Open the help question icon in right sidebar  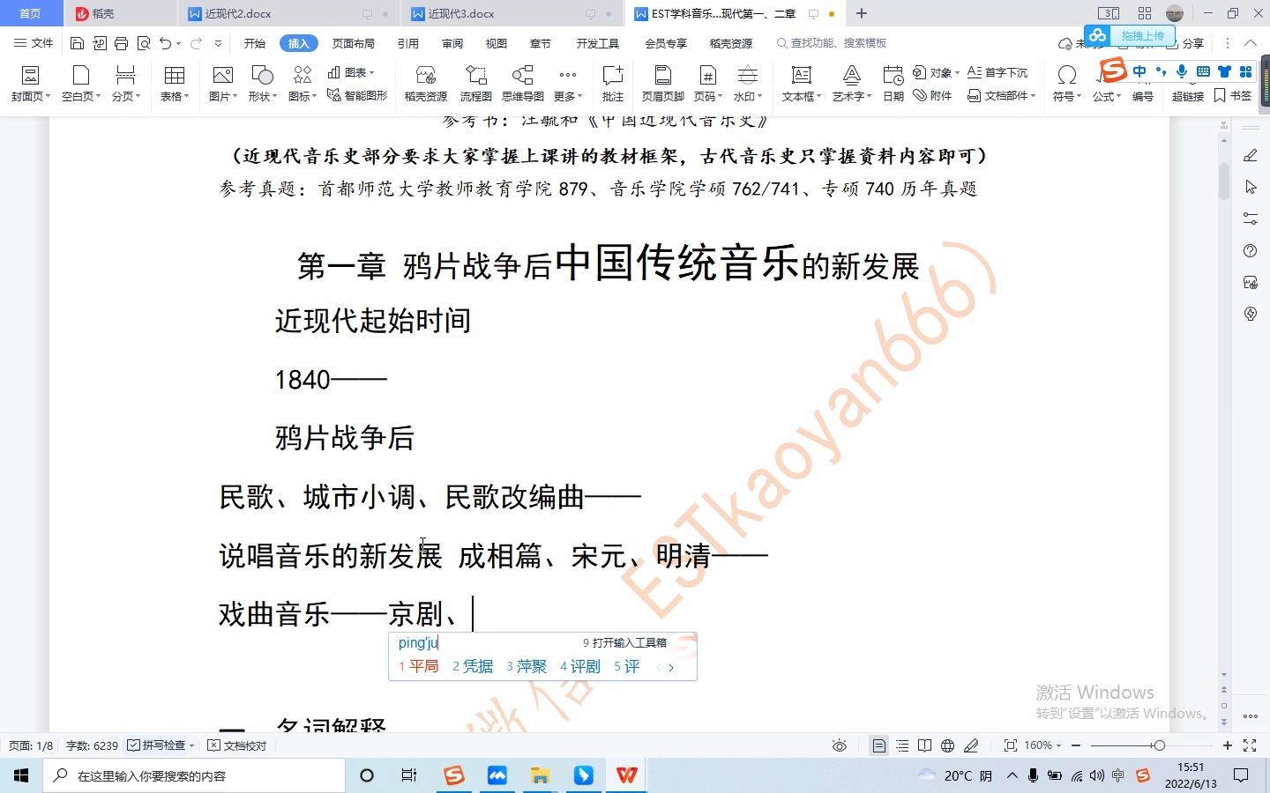point(1250,251)
